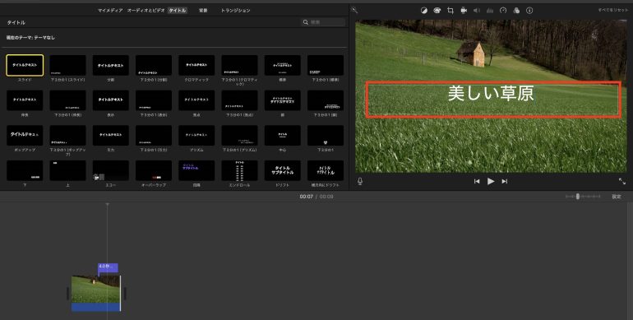The width and height of the screenshot is (633, 320).
Task: Select the 分割 title thumbnail
Action: click(x=111, y=66)
